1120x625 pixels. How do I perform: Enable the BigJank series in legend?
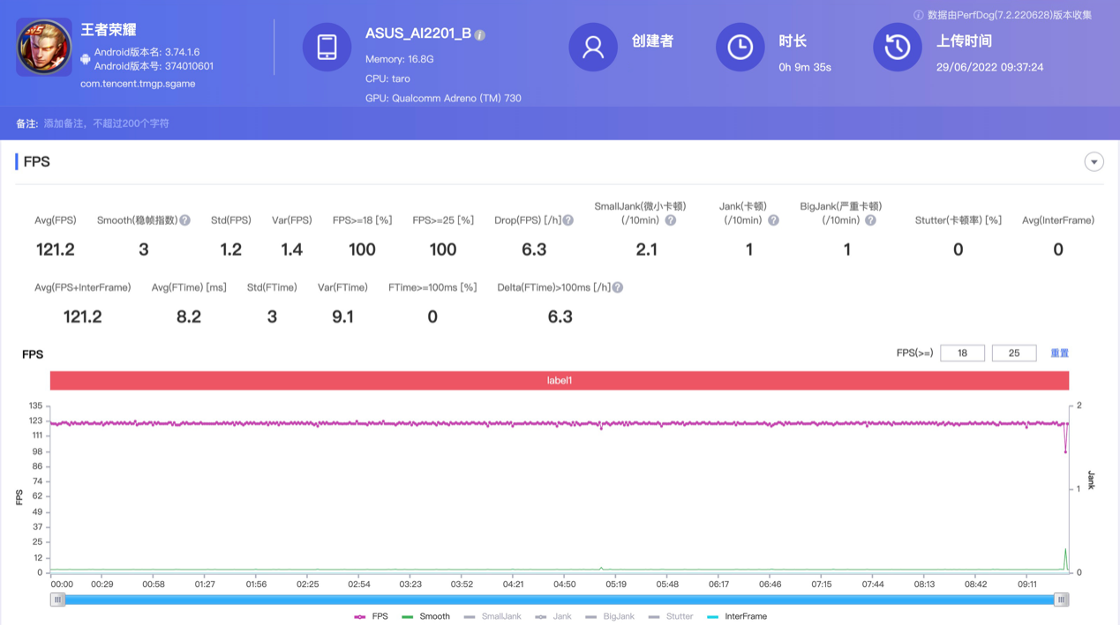point(610,616)
